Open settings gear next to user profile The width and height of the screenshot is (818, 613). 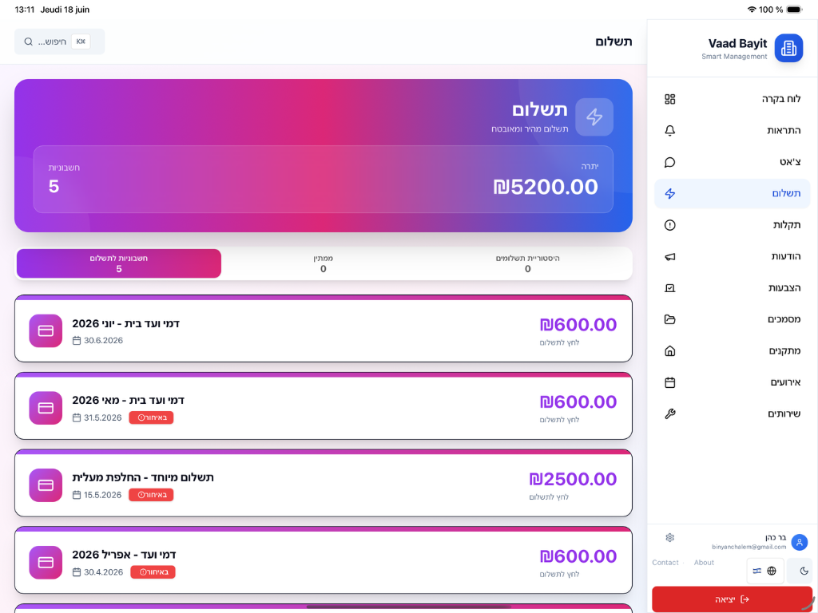point(670,537)
